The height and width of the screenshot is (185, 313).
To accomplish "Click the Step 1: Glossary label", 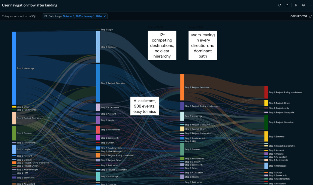I will (x=24, y=160).
